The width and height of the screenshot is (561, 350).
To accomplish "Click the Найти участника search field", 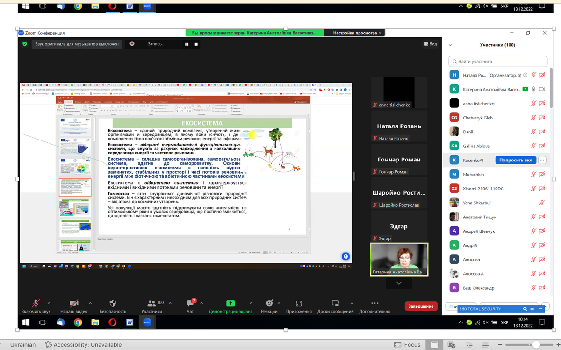I will [498, 61].
